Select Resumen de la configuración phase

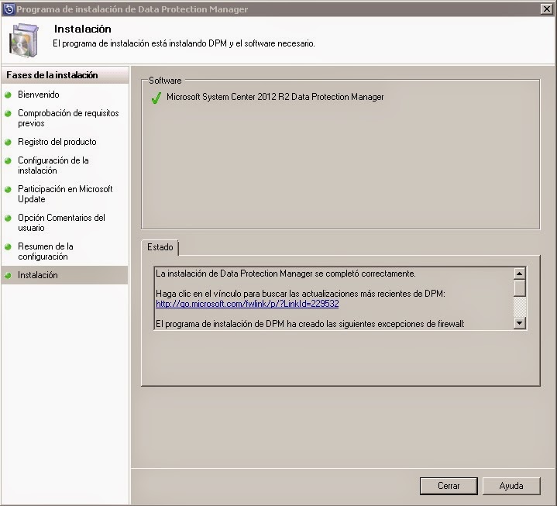pos(46,252)
